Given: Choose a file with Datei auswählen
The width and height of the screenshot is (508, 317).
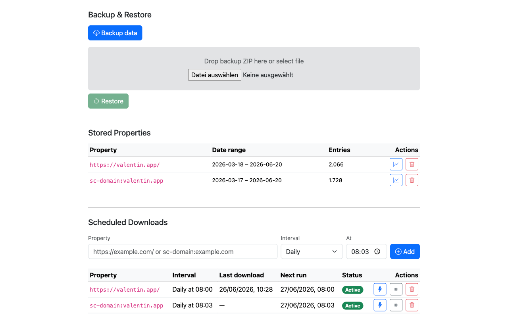Looking at the screenshot, I should (x=215, y=75).
